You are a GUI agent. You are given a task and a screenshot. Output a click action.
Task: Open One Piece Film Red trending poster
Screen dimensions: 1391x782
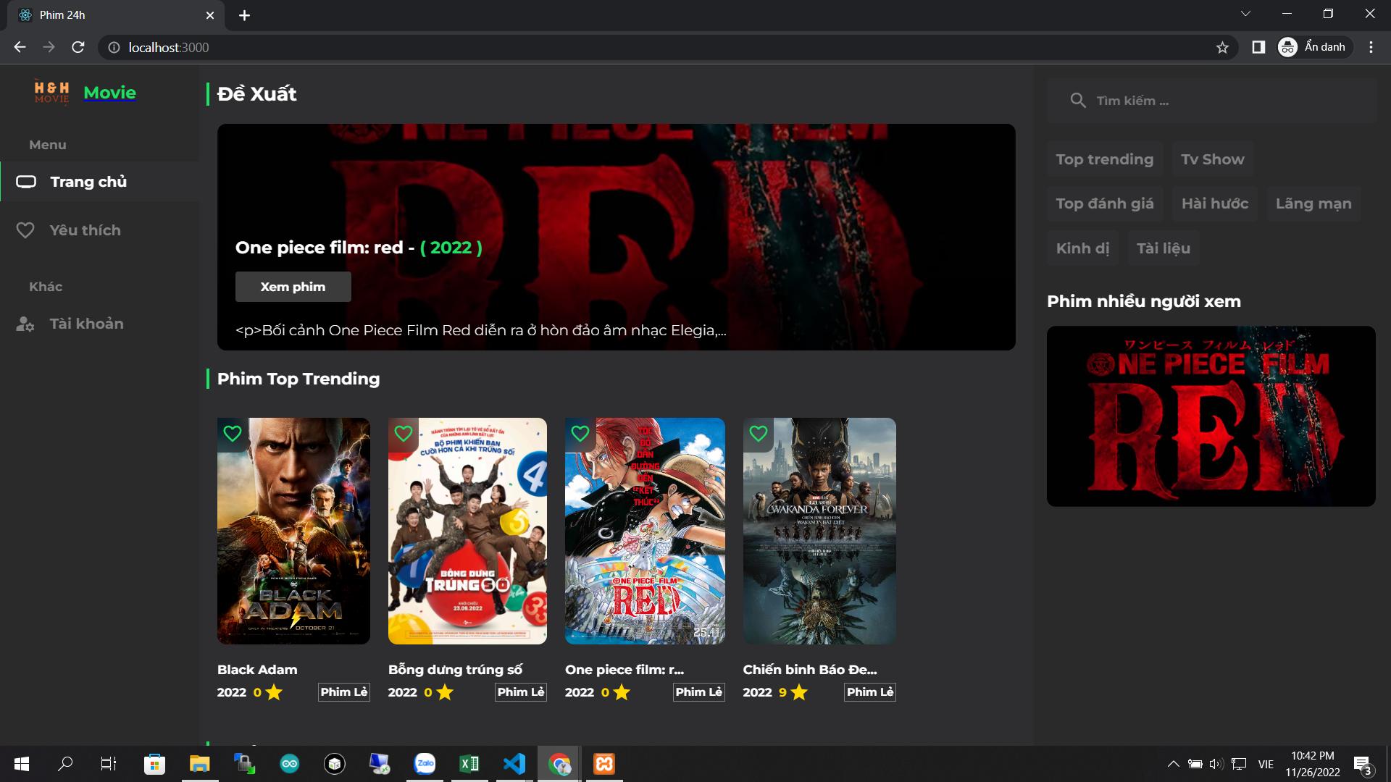coord(645,531)
